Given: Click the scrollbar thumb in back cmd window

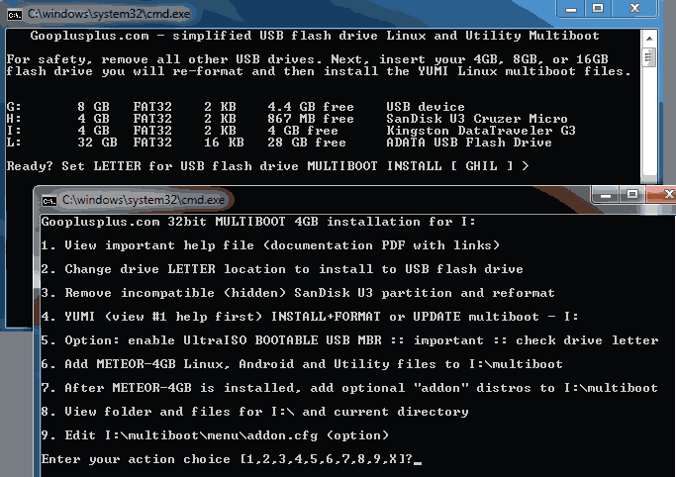Looking at the screenshot, I should pyautogui.click(x=649, y=57).
